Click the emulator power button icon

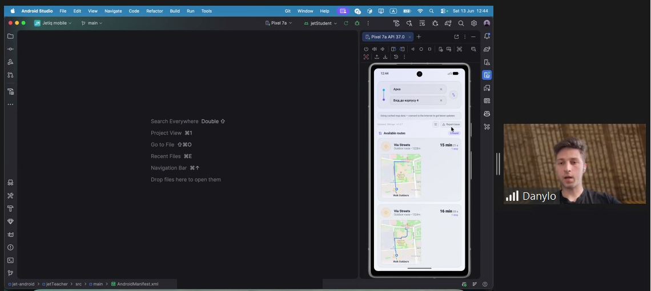(366, 49)
